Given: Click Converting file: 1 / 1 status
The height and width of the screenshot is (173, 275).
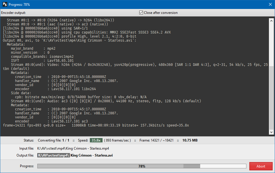Looking at the screenshot, I should click(x=53, y=140).
